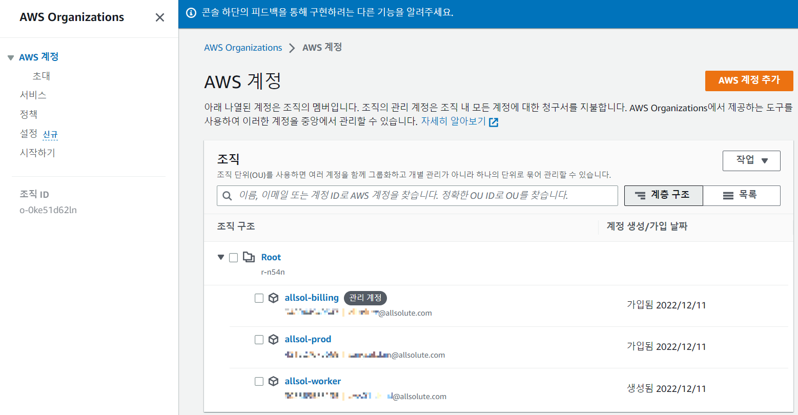Click the AWS 계정 추가 button
The width and height of the screenshot is (798, 415).
[749, 80]
